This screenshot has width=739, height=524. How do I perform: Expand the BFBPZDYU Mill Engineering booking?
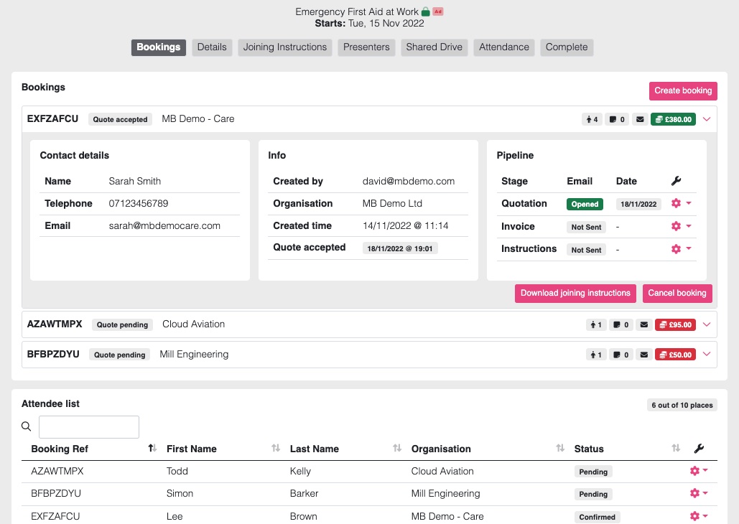point(707,355)
